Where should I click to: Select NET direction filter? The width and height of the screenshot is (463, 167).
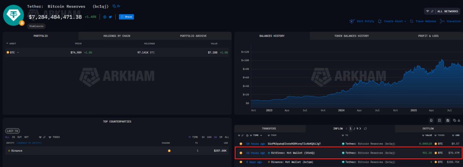(26, 137)
